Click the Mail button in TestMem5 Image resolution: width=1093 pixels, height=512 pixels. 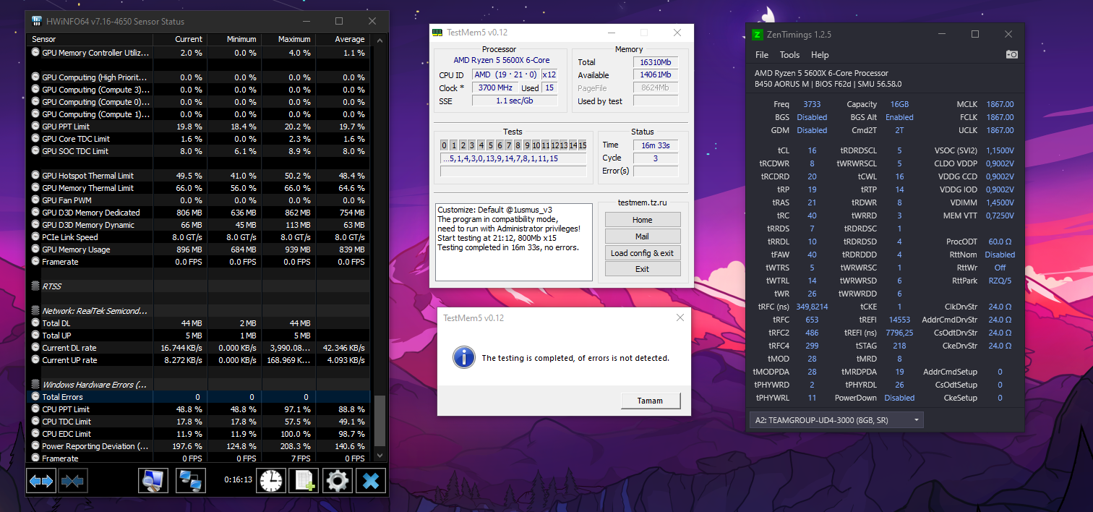(x=643, y=236)
